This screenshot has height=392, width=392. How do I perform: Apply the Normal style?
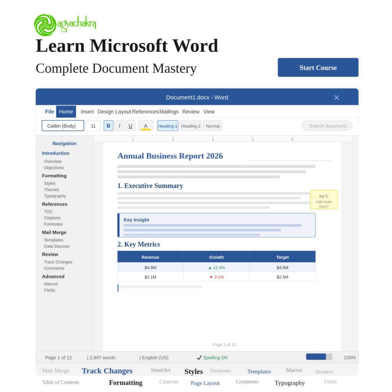(212, 126)
